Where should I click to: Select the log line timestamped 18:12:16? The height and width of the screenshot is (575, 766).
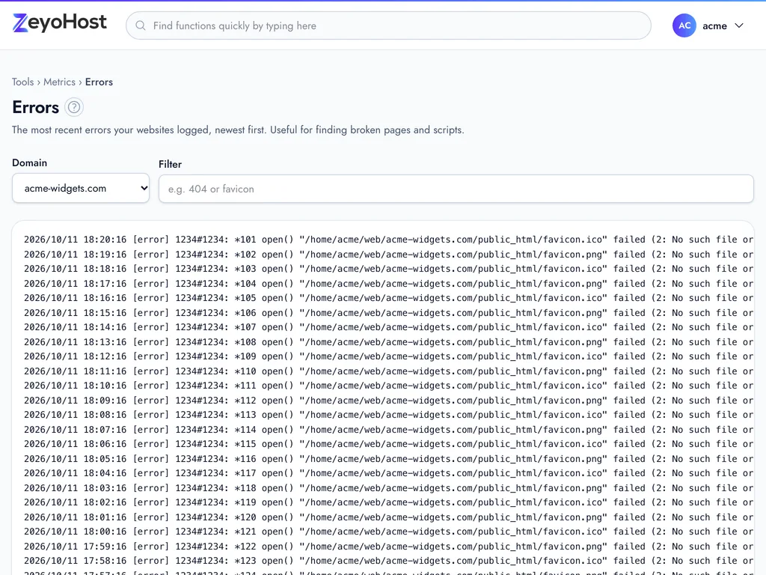(388, 356)
